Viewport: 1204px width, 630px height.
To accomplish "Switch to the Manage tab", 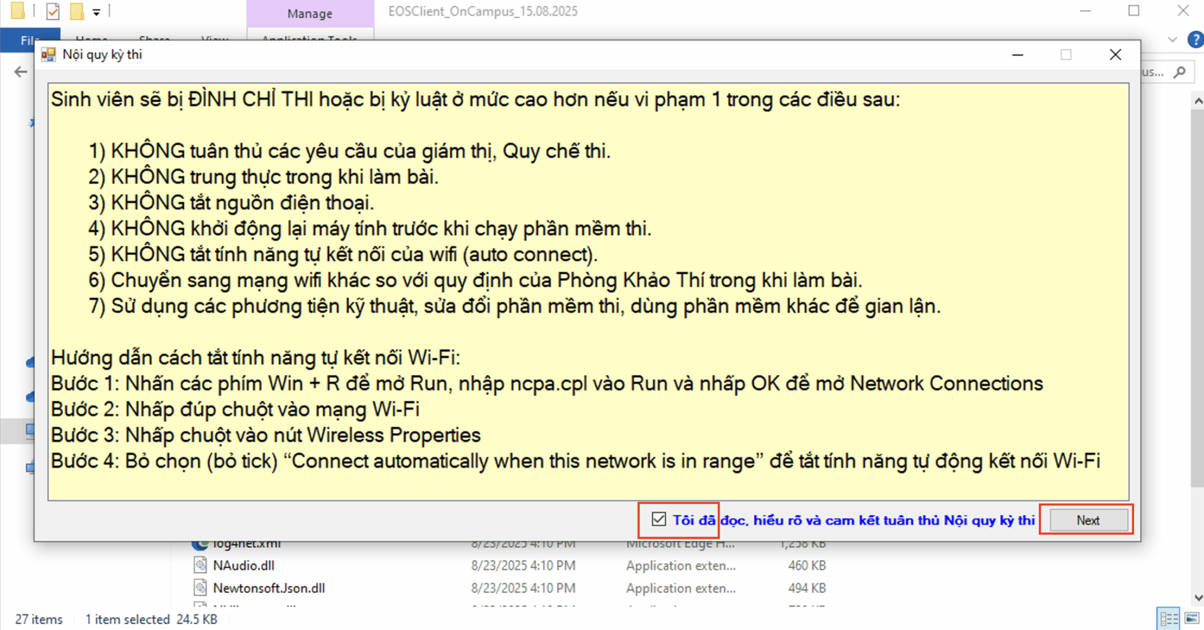I will tap(309, 13).
